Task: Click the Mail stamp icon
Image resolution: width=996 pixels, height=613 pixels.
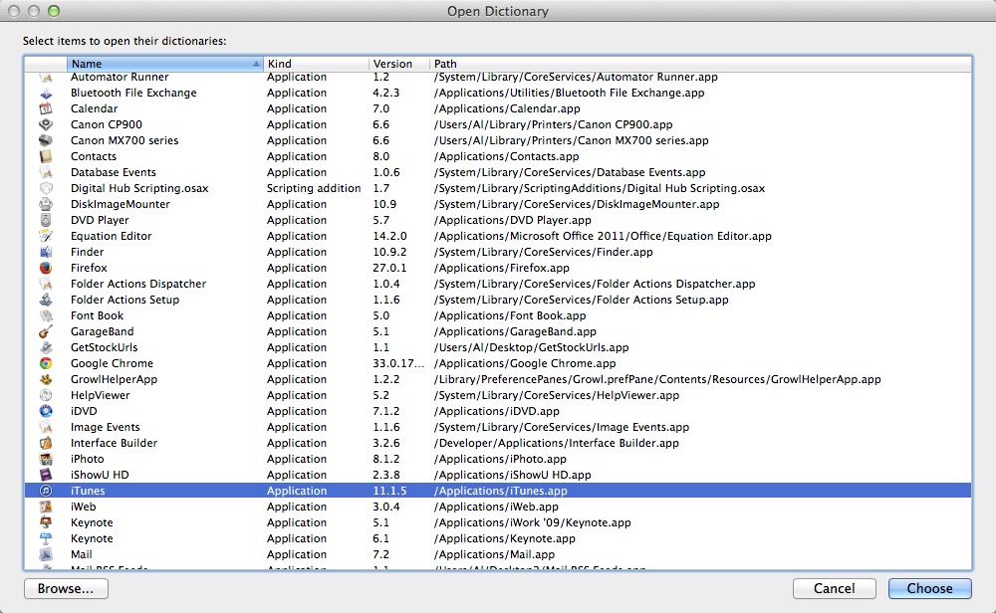Action: (x=46, y=554)
